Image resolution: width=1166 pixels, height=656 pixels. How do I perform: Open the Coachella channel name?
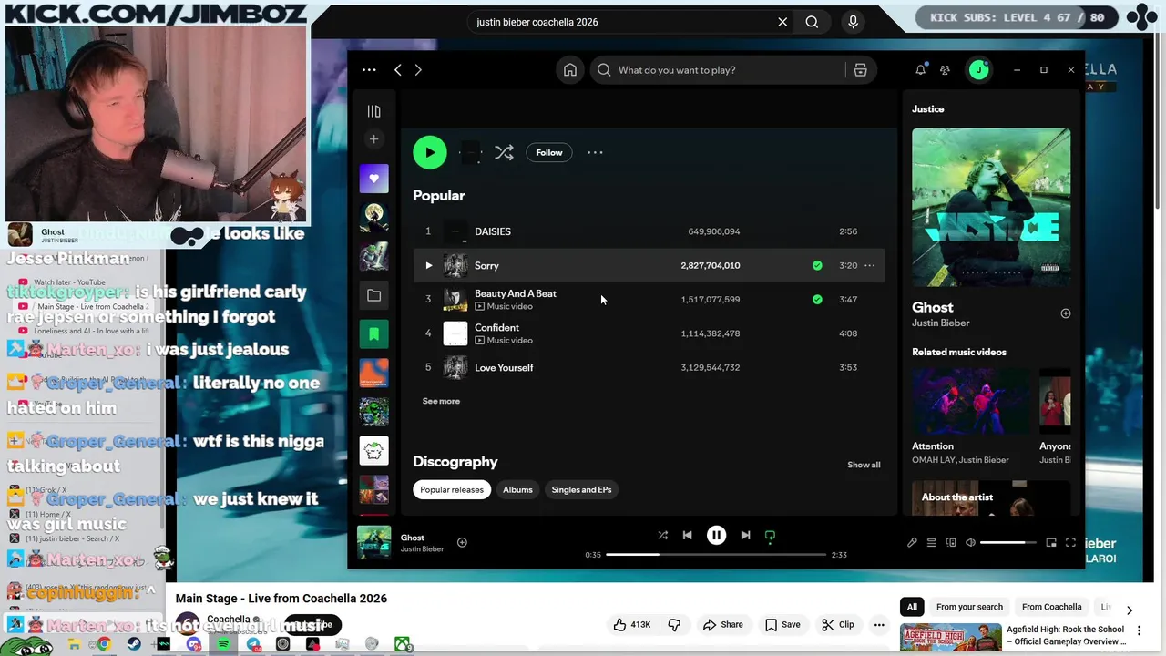click(x=229, y=620)
